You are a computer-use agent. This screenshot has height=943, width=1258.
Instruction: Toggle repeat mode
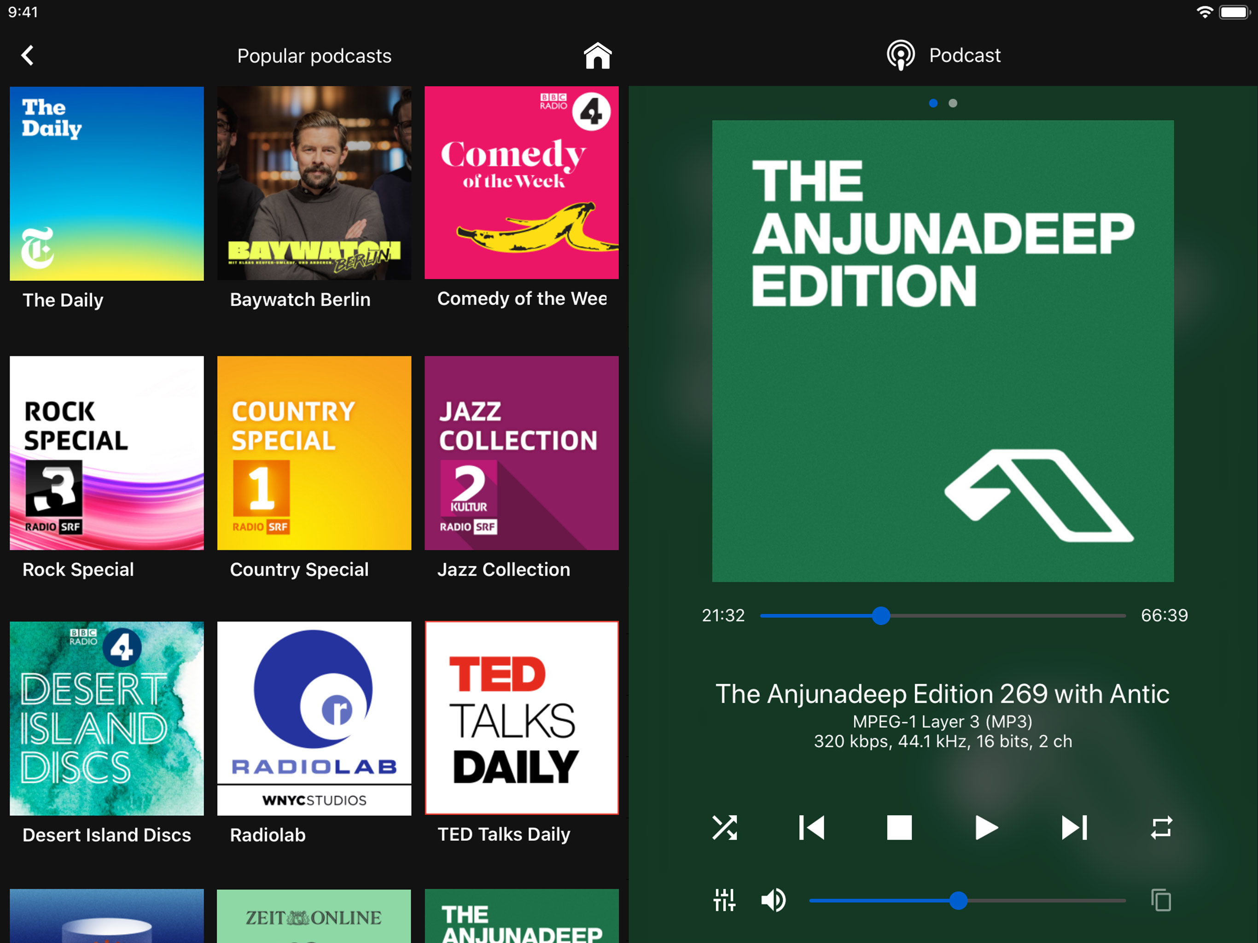click(1161, 827)
